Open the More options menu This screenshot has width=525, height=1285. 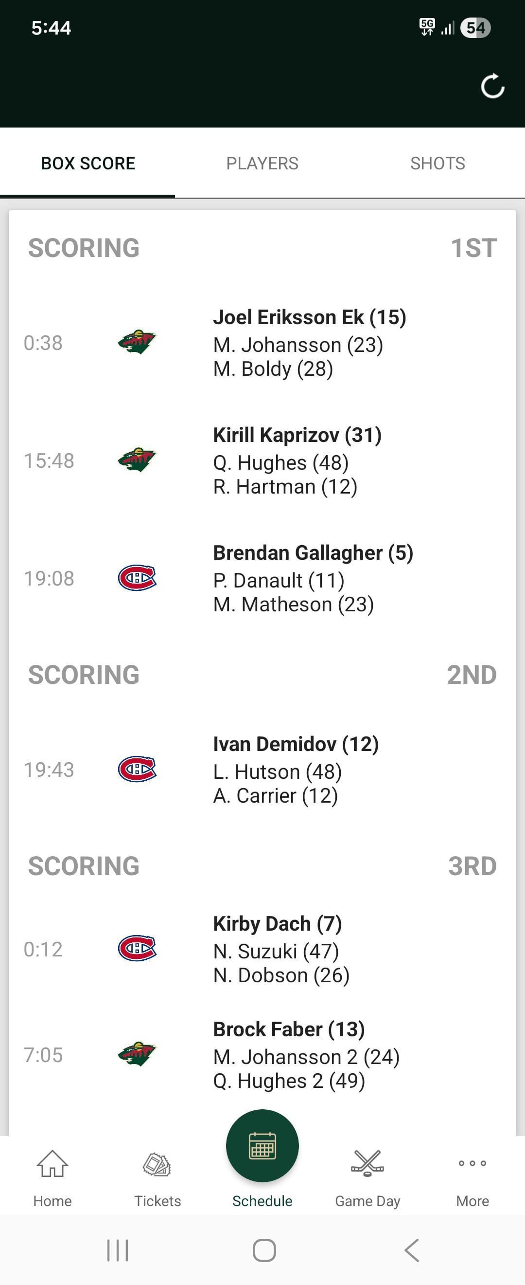(x=472, y=1165)
